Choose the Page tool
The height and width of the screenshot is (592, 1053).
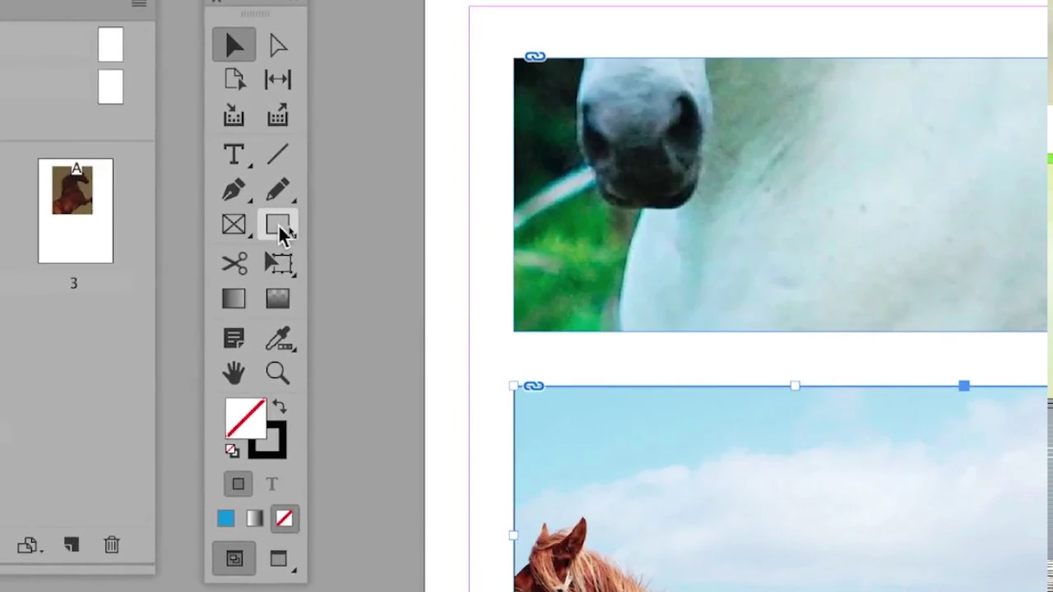pyautogui.click(x=234, y=80)
